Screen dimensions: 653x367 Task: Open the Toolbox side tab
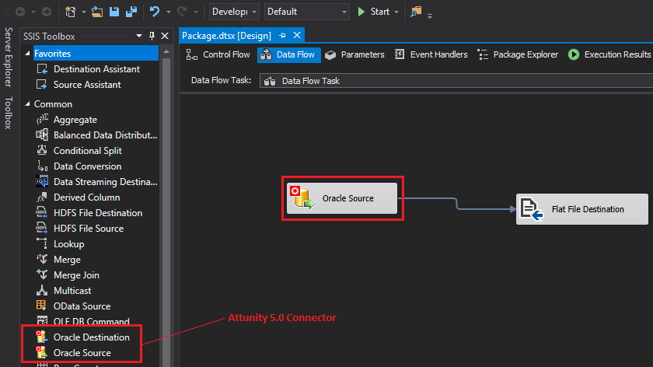8,113
